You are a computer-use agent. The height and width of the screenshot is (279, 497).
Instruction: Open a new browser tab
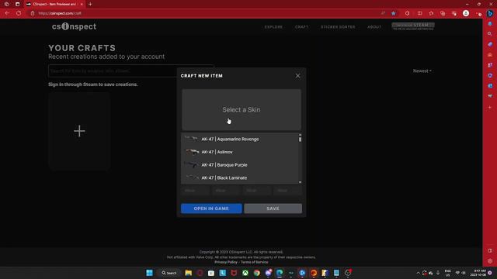point(90,4)
